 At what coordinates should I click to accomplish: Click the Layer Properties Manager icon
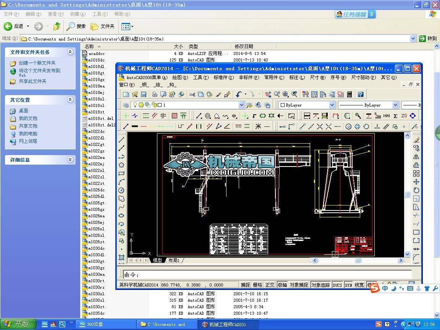click(126, 105)
